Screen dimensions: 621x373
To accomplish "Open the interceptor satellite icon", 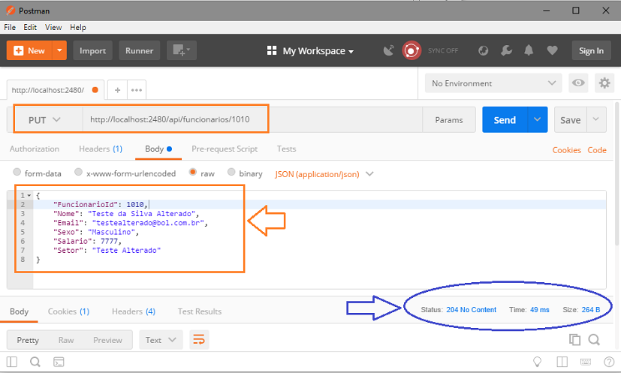I will [388, 51].
